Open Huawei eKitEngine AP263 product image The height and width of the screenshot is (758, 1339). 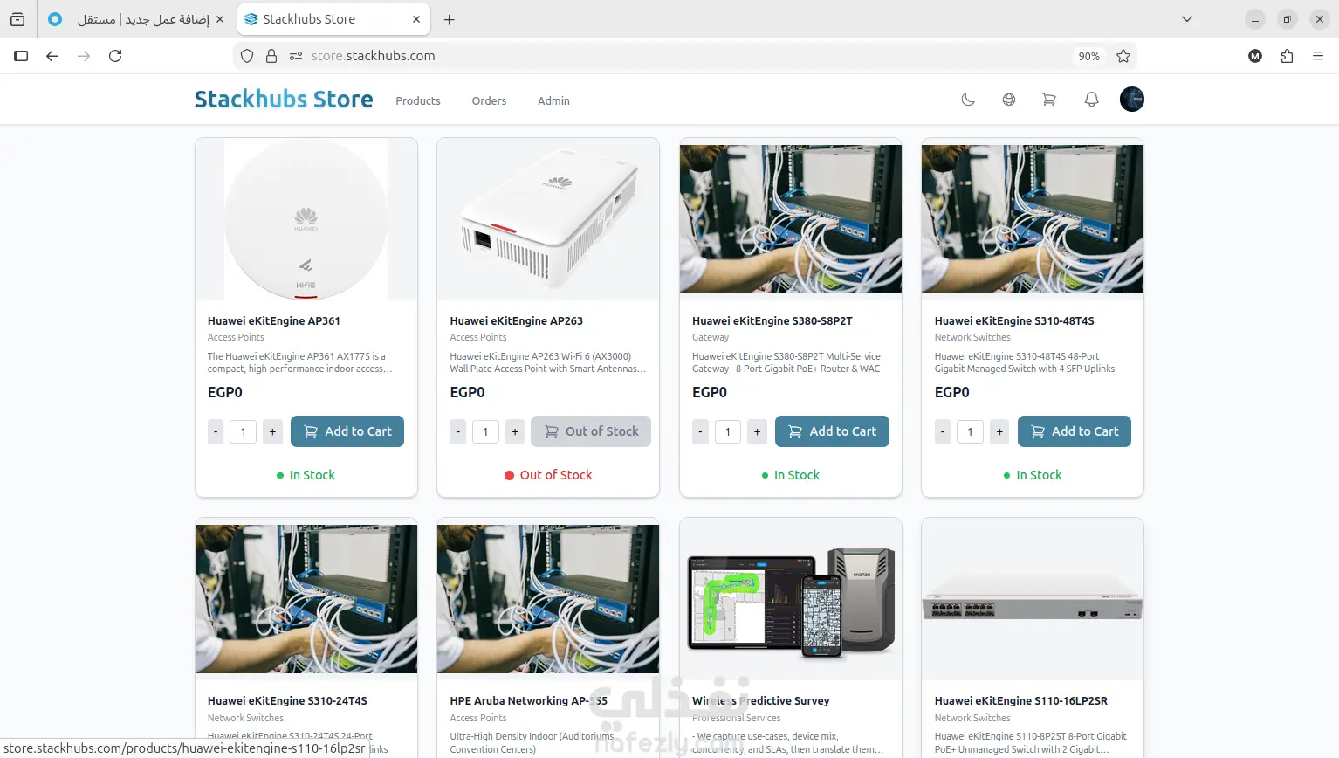[548, 219]
